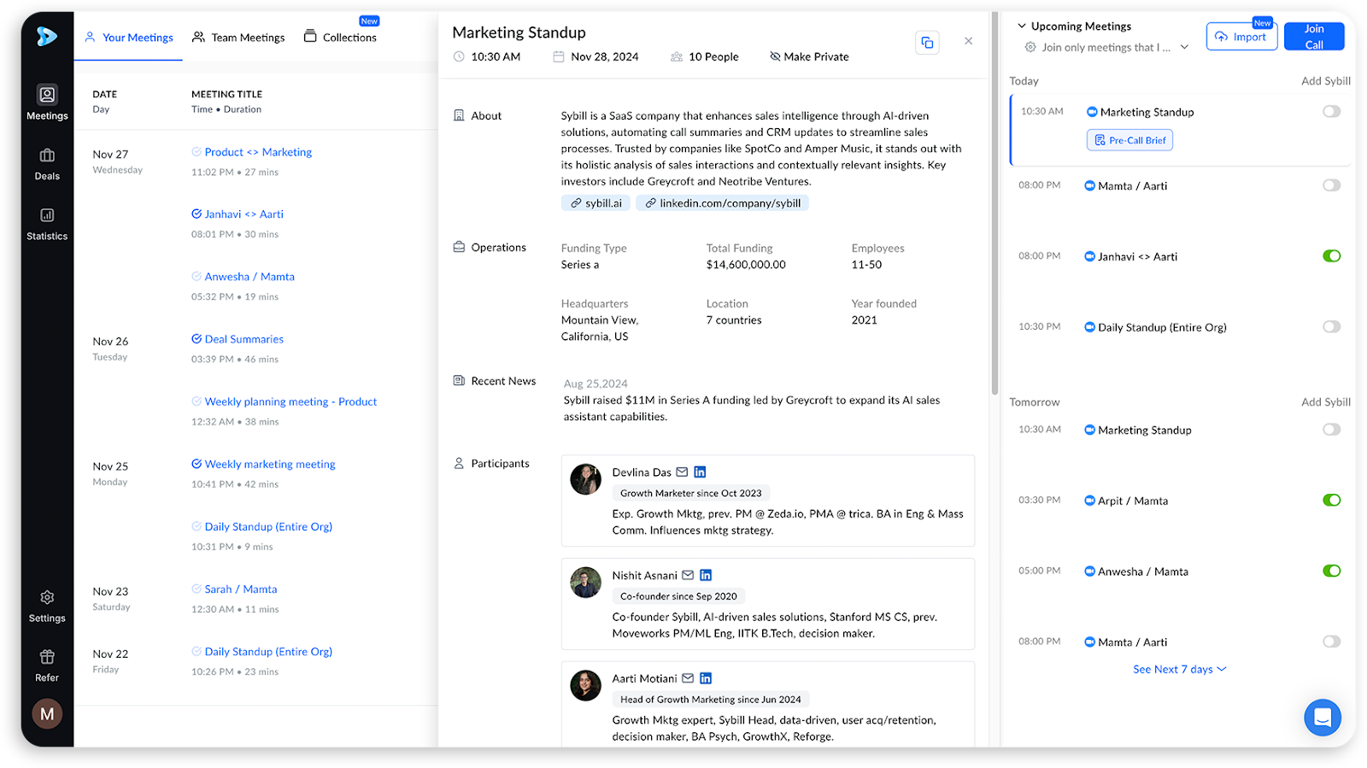Viewport: 1367px width, 768px height.
Task: Open Nishit Asnani's LinkedIn profile icon
Action: 706,576
